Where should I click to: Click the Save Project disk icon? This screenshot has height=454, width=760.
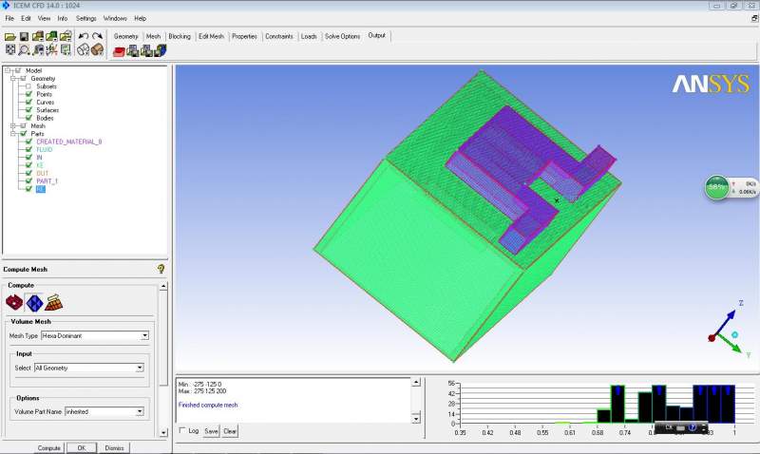click(x=24, y=36)
